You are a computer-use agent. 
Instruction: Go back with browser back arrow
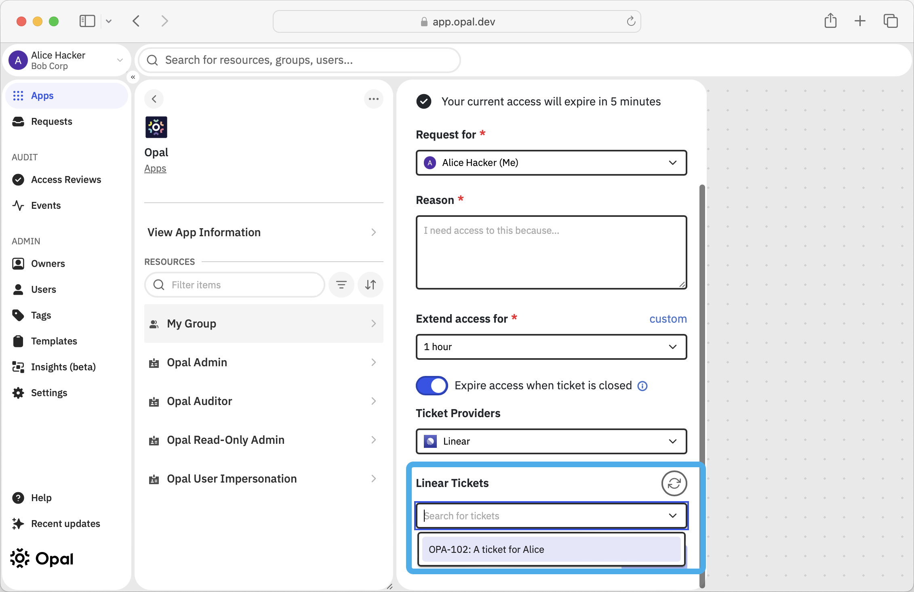click(x=136, y=21)
